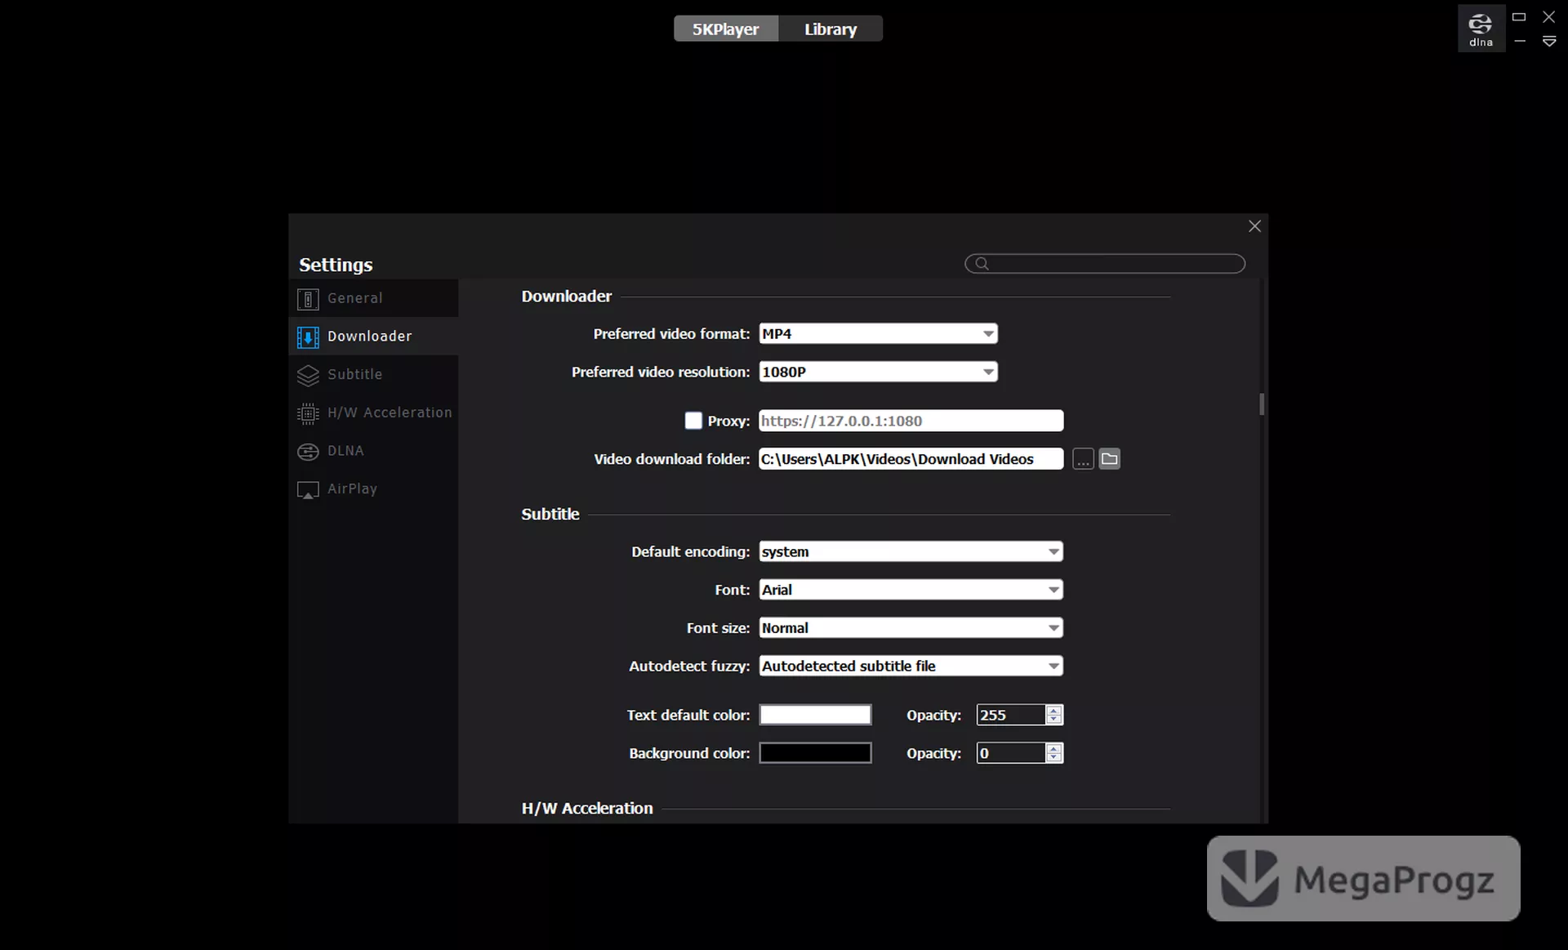Open the DLNA icon in top bar
The image size is (1568, 950).
tap(1481, 29)
